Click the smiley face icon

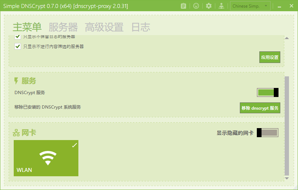pyautogui.click(x=196, y=6)
